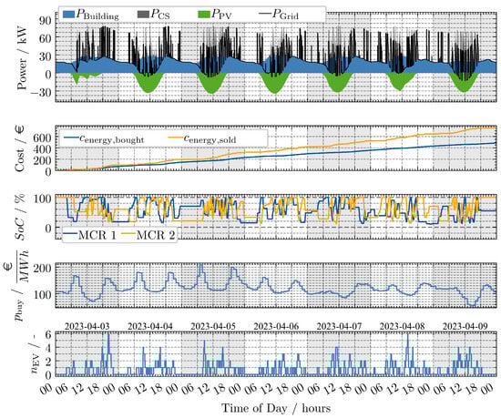Select the 2023-04-09 date label
The width and height of the screenshot is (501, 418).
pos(465,326)
